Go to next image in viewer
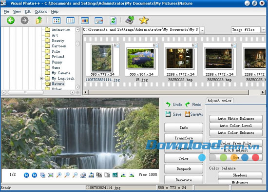The image size is (268, 192). click(x=35, y=175)
